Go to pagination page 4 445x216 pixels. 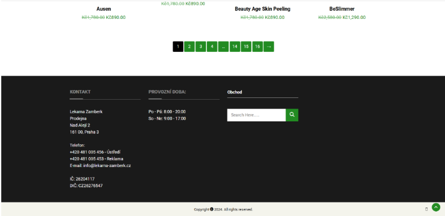tap(212, 47)
